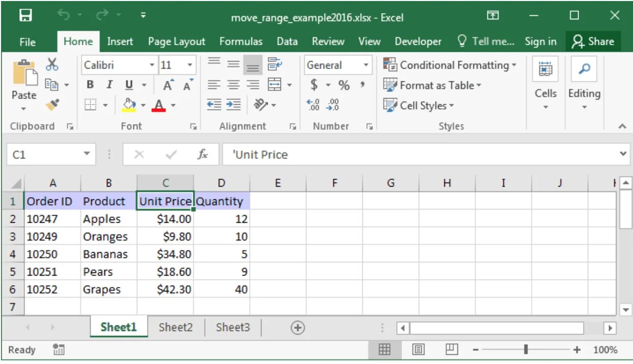
Task: Open the Calibri font name dropdown
Action: tap(152, 65)
